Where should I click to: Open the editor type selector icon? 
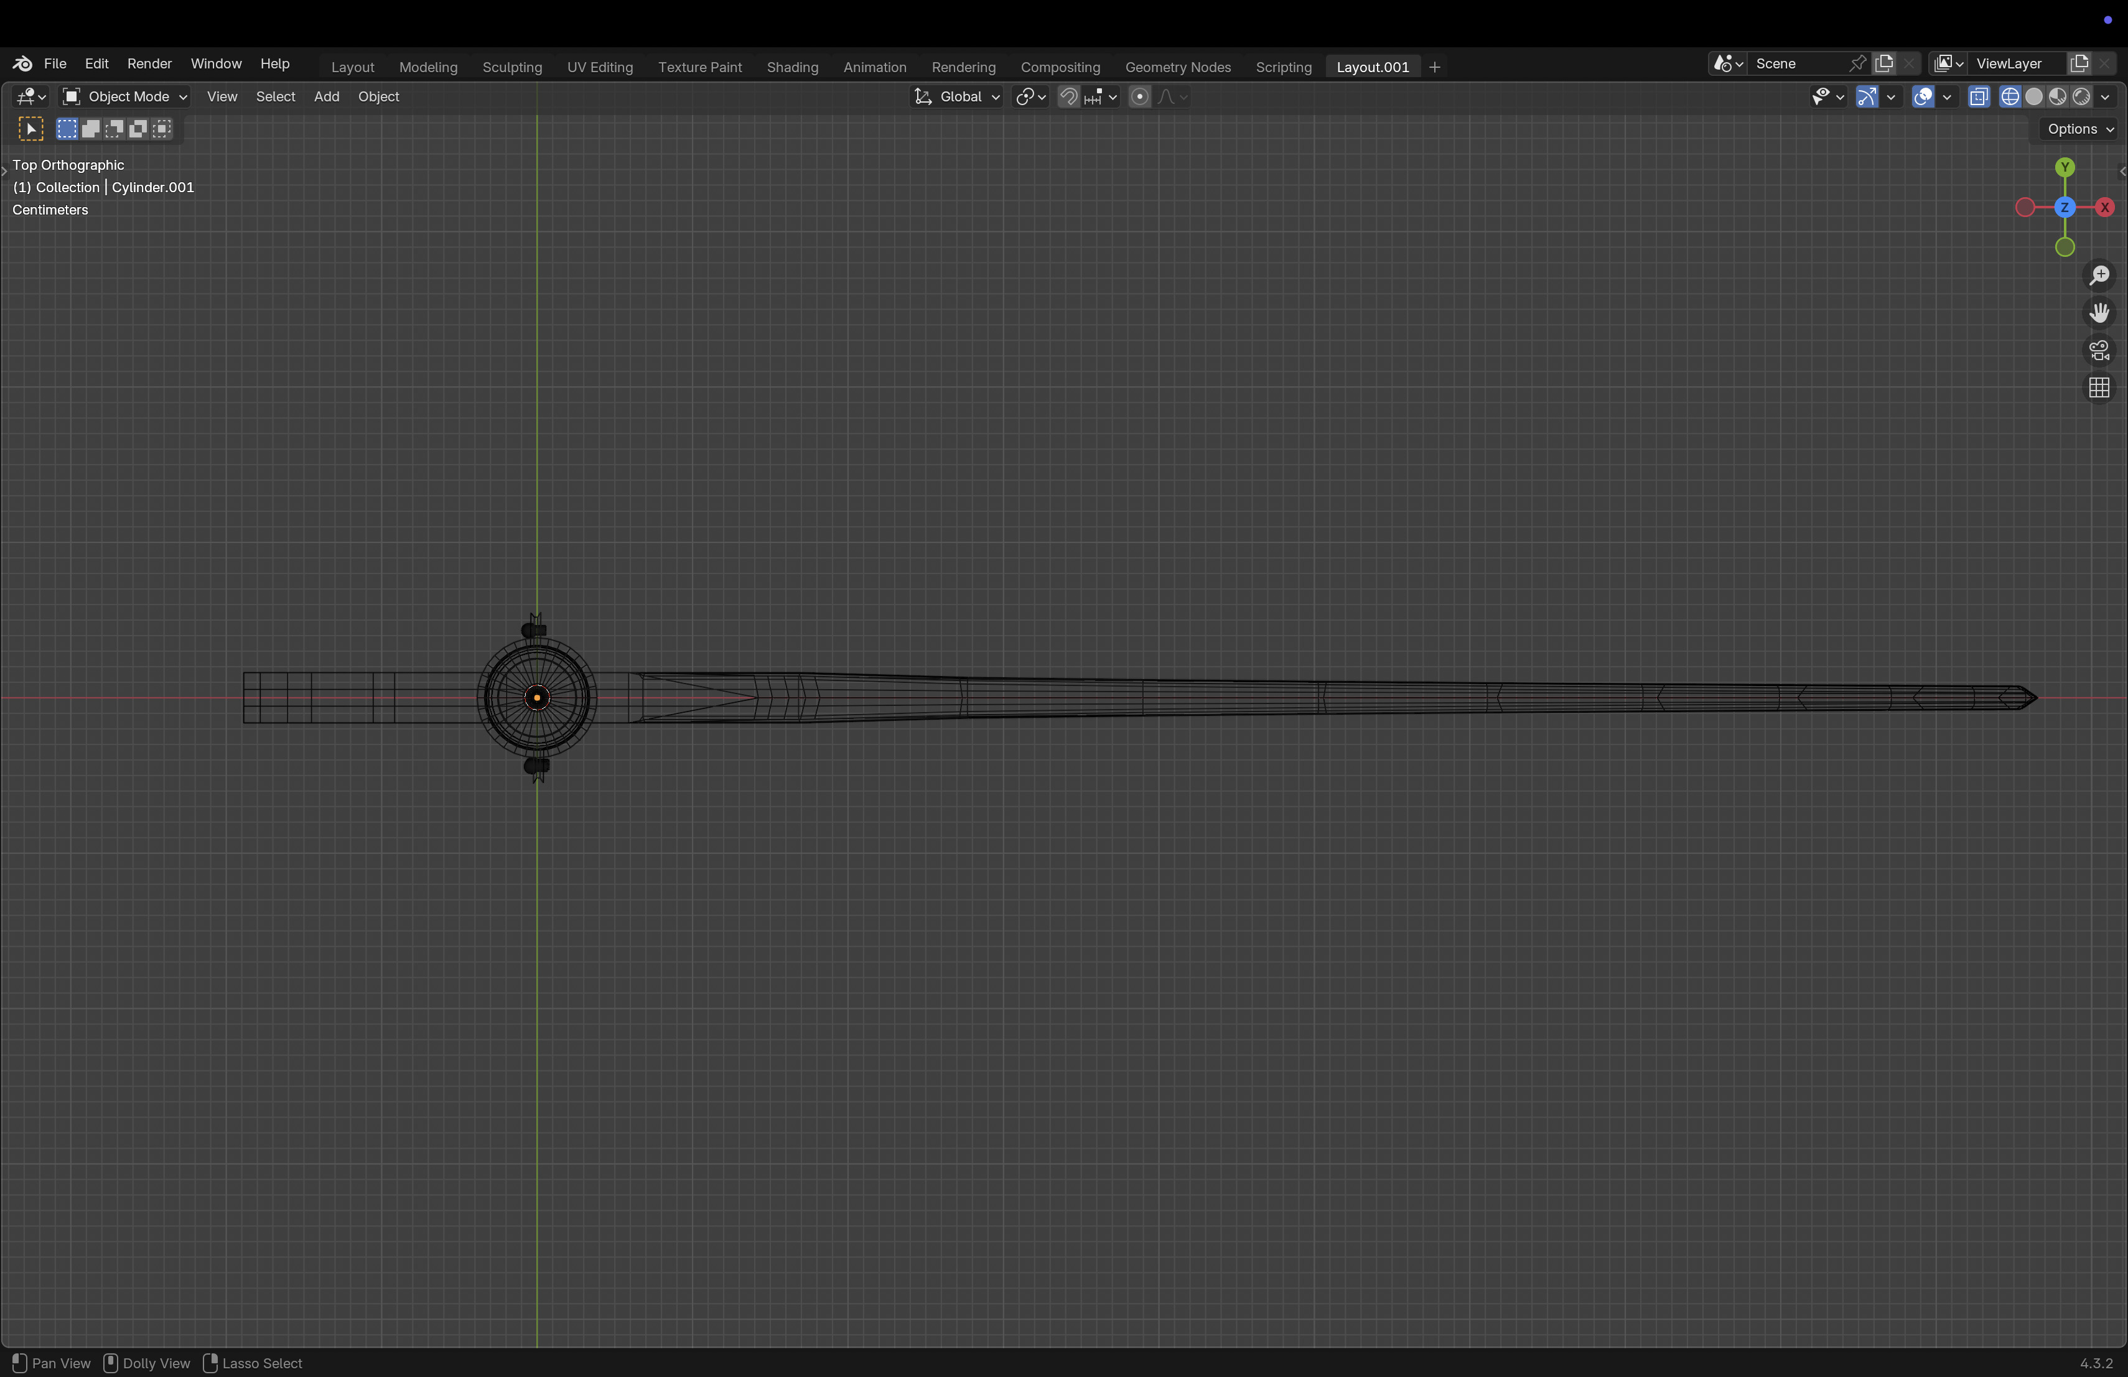[31, 96]
